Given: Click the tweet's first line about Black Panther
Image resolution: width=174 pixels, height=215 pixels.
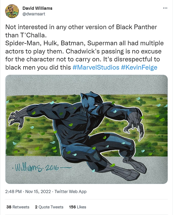Looking at the screenshot, I should coord(81,27).
